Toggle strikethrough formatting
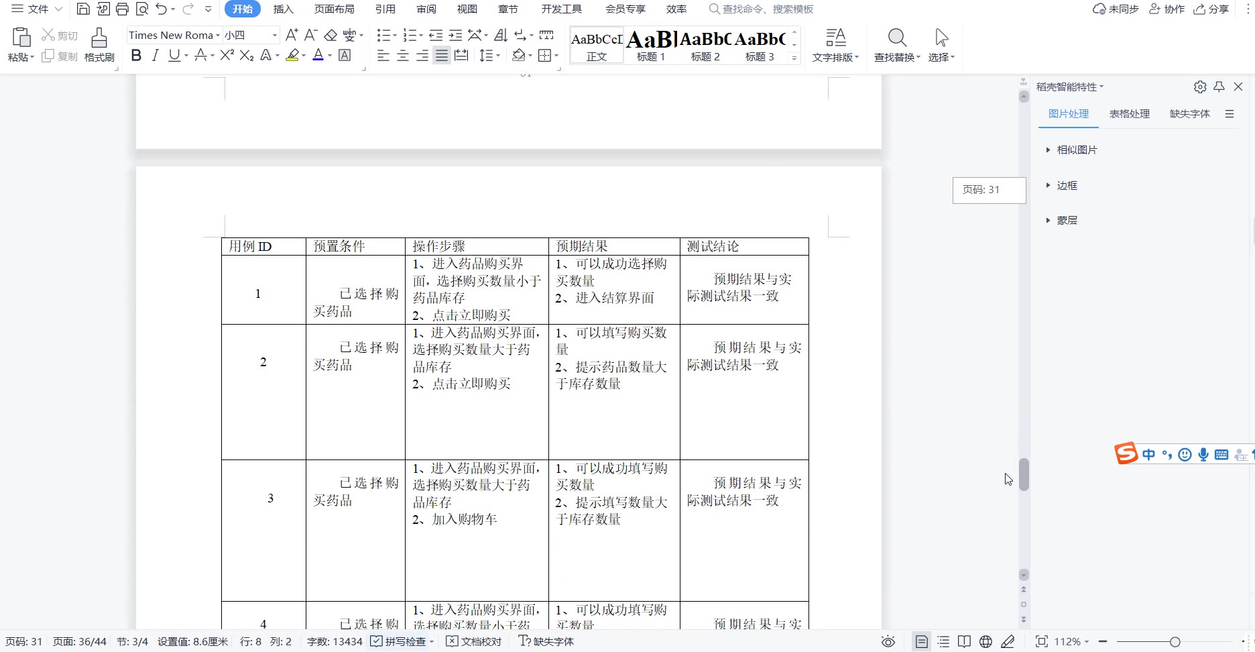1255x652 pixels. (200, 55)
